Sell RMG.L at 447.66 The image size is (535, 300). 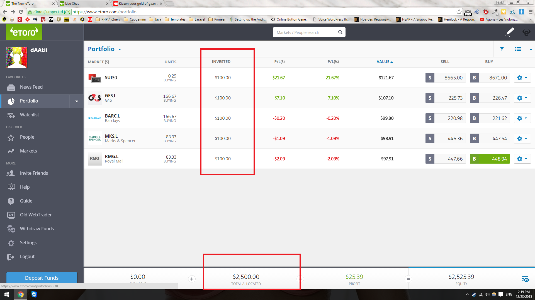click(445, 159)
